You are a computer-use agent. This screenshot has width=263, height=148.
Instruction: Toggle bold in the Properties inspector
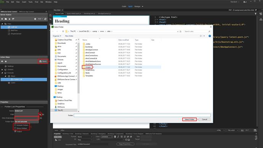(115, 137)
